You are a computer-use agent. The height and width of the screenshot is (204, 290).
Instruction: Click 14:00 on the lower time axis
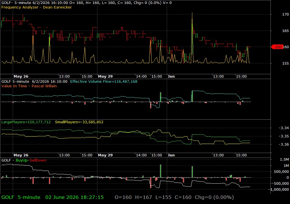[141, 155]
